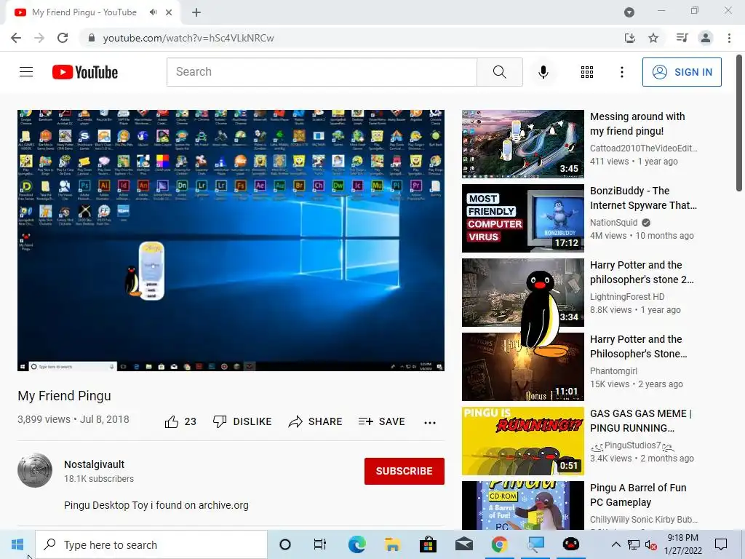The width and height of the screenshot is (745, 559).
Task: Click the install app icon in address bar
Action: [629, 38]
